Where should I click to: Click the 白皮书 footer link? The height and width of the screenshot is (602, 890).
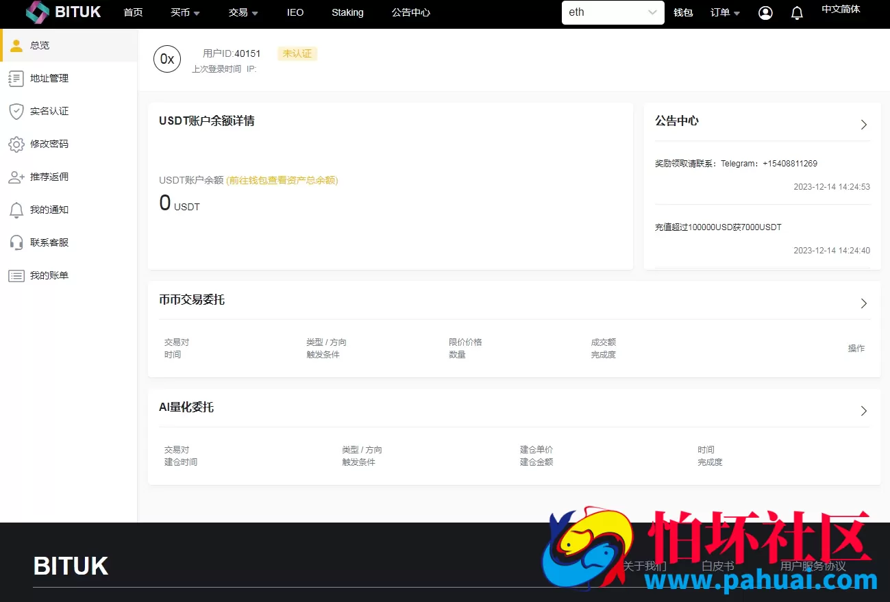coord(718,566)
